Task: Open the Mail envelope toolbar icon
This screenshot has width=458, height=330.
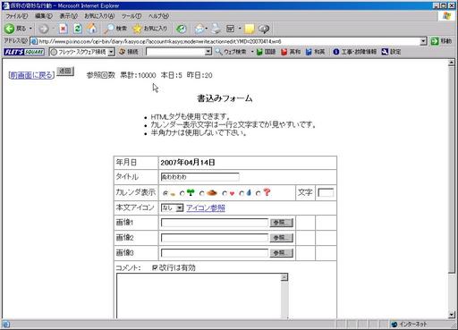Action: click(199, 29)
